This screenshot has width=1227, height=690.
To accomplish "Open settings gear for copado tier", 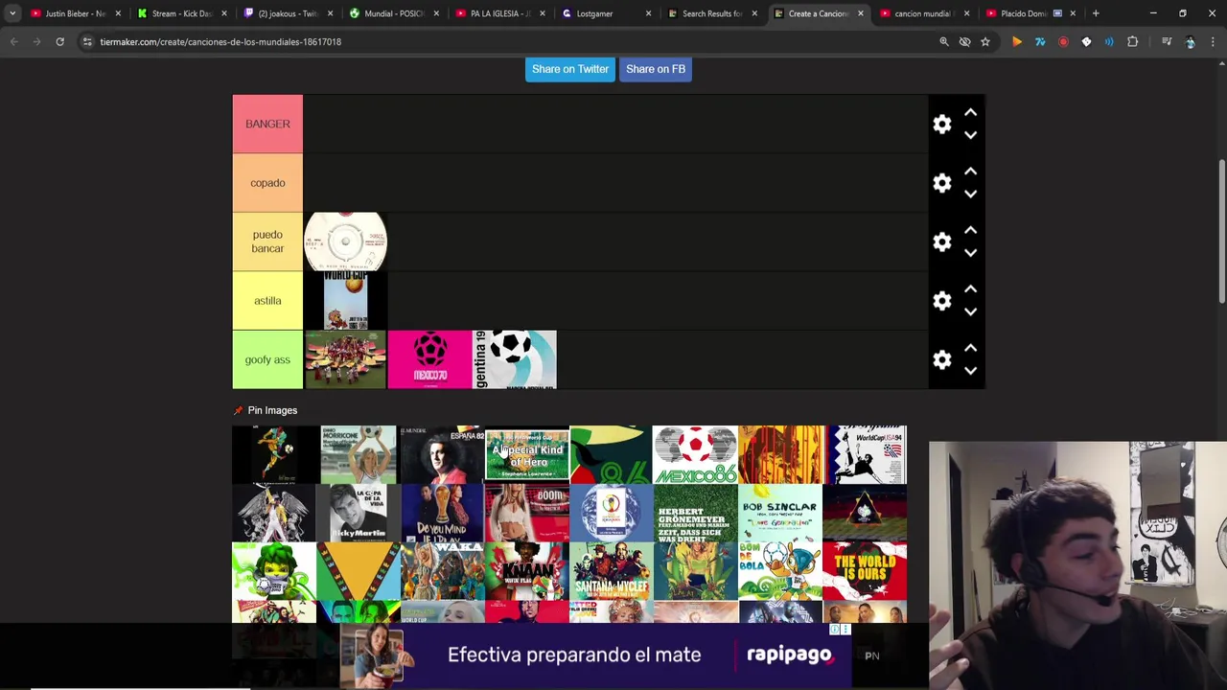I will (942, 183).
